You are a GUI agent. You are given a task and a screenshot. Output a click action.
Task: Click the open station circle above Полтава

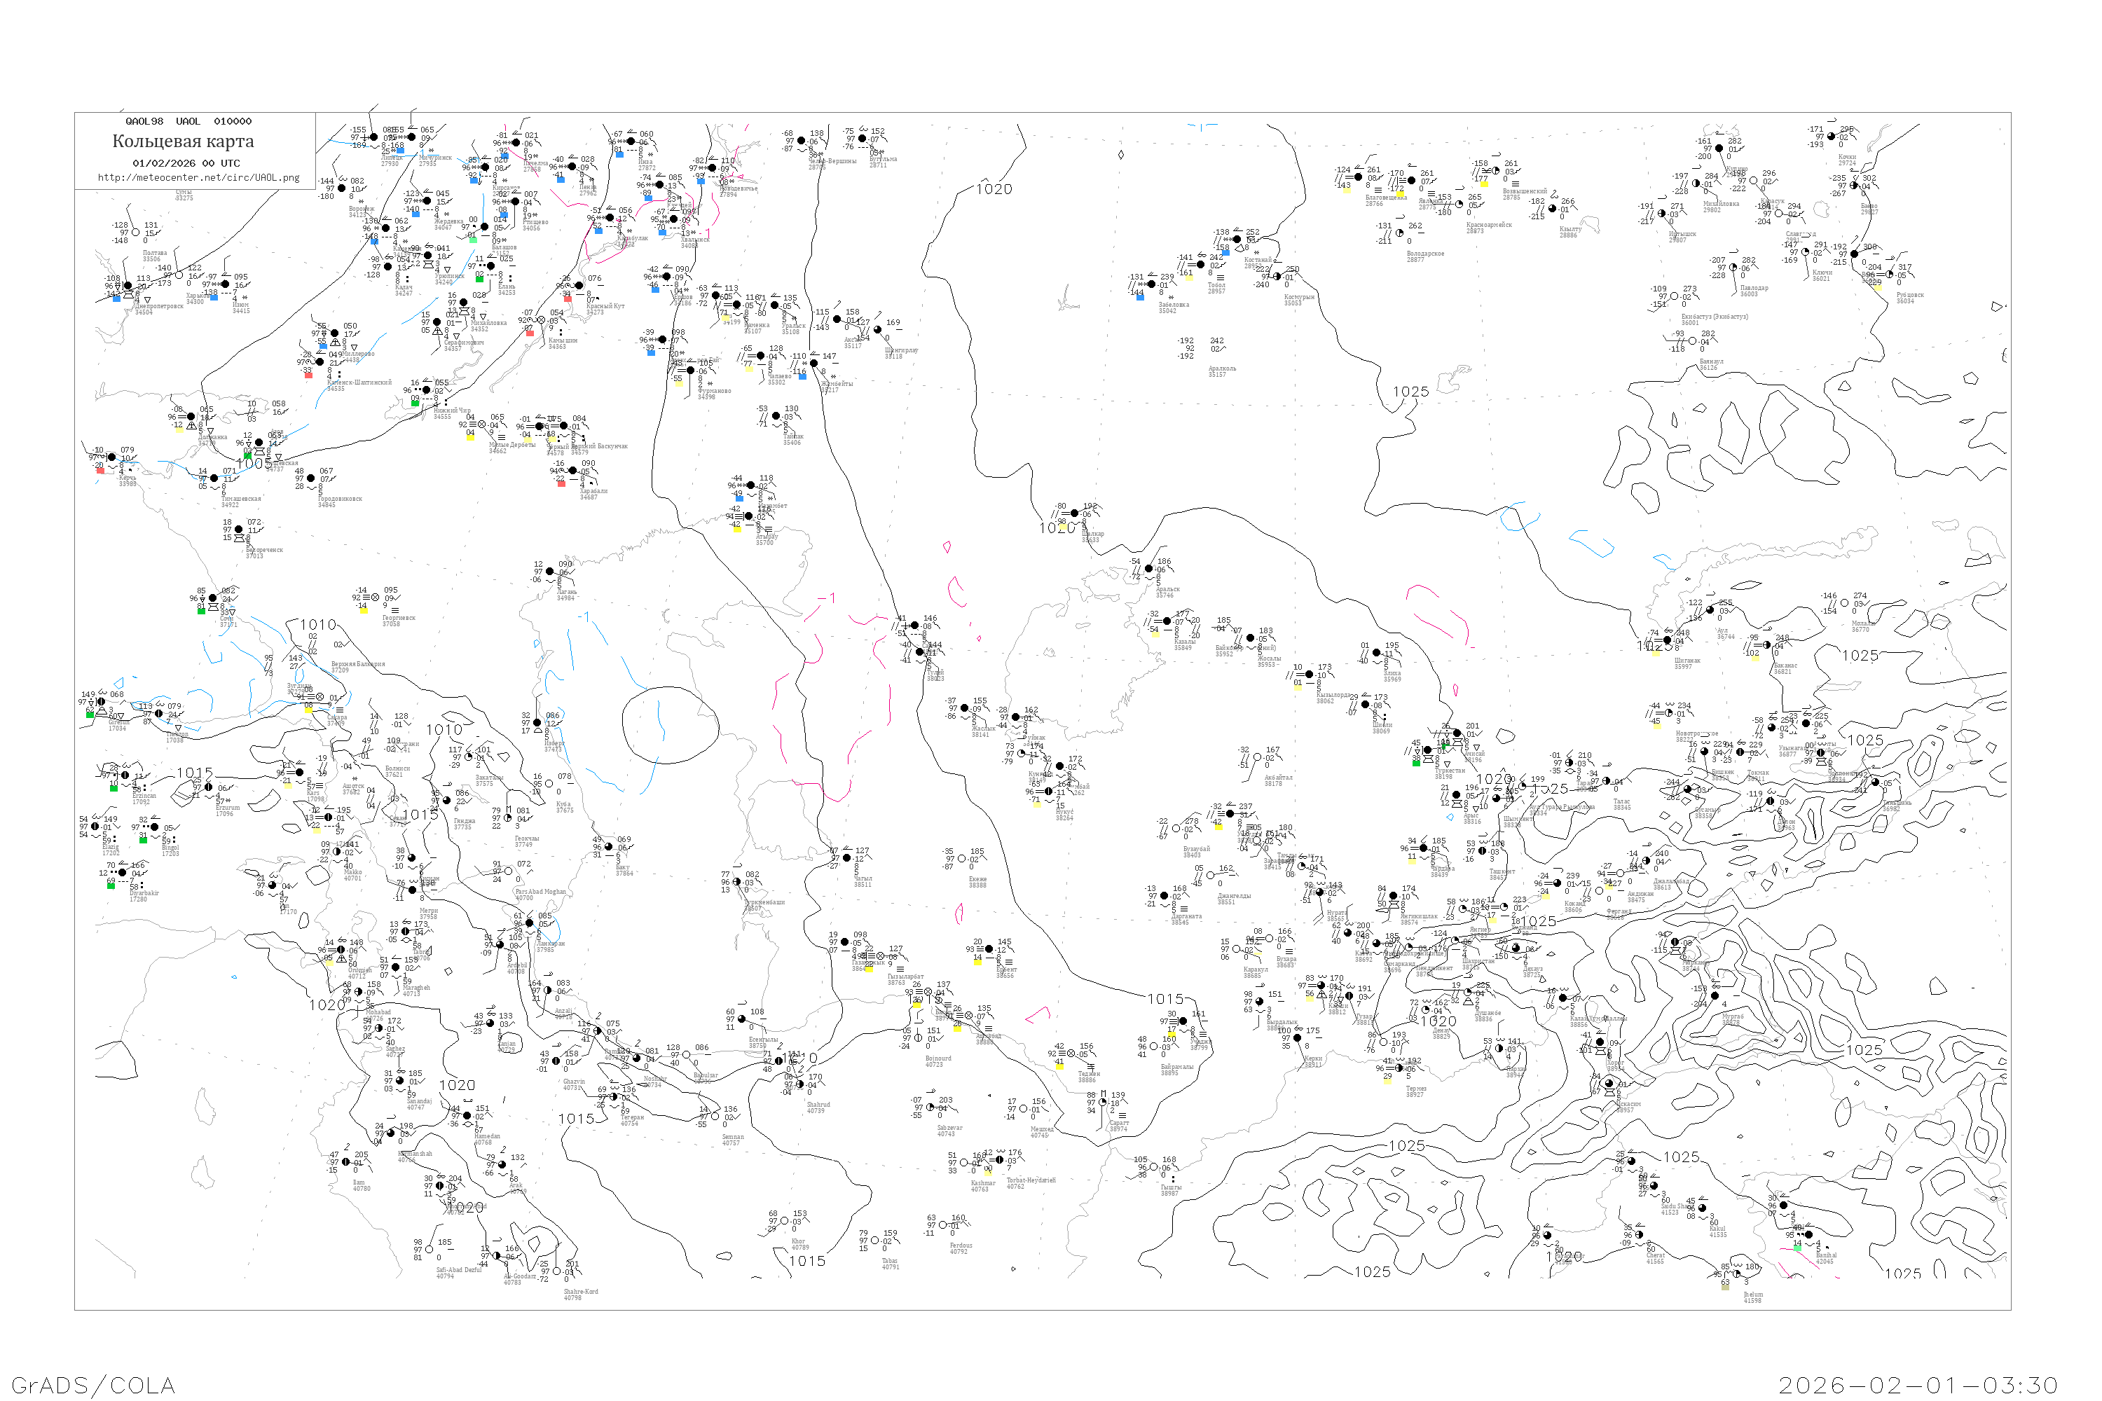[x=136, y=233]
